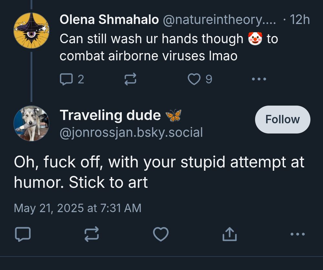Open @jonrossjan.bsky.social handle

point(131,132)
